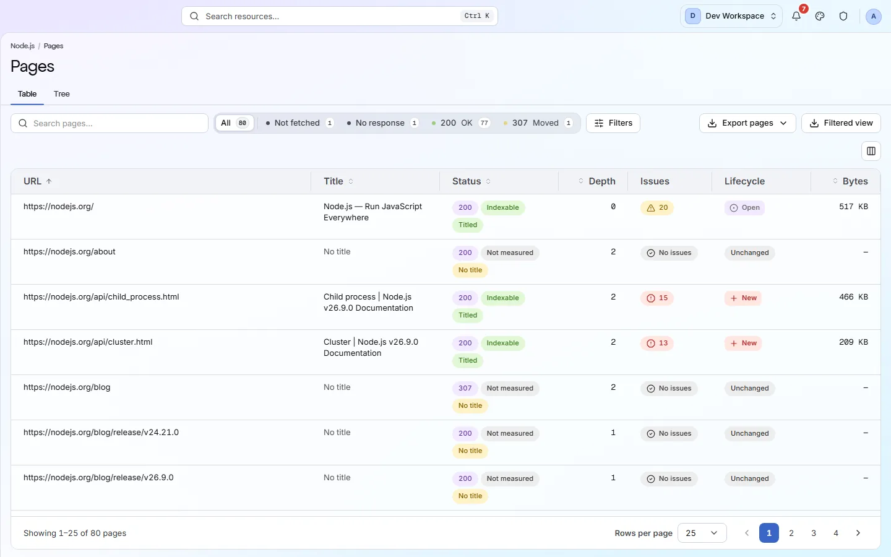Sort by URL column arrow
Viewport: 891px width, 557px height.
pos(49,181)
